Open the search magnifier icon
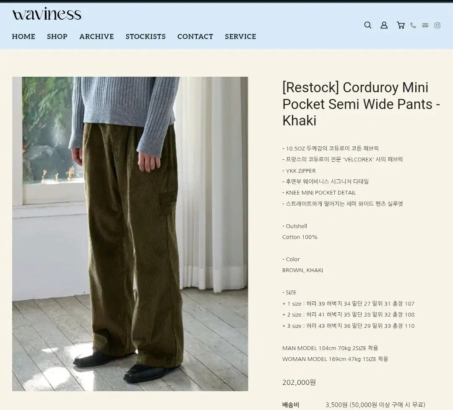453x410 pixels. [x=368, y=25]
